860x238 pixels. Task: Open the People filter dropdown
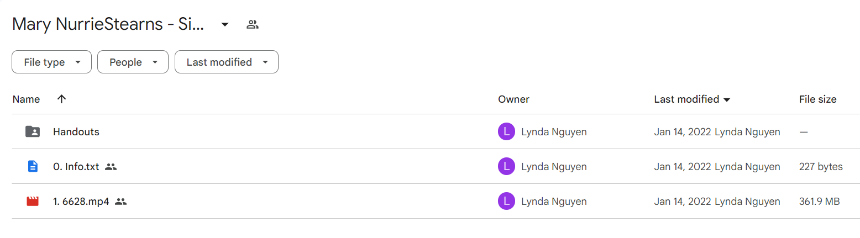[x=133, y=62]
